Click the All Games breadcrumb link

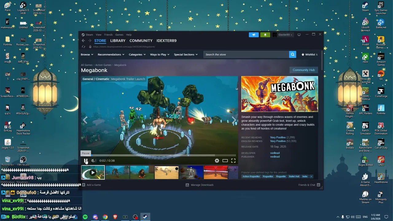click(x=87, y=65)
